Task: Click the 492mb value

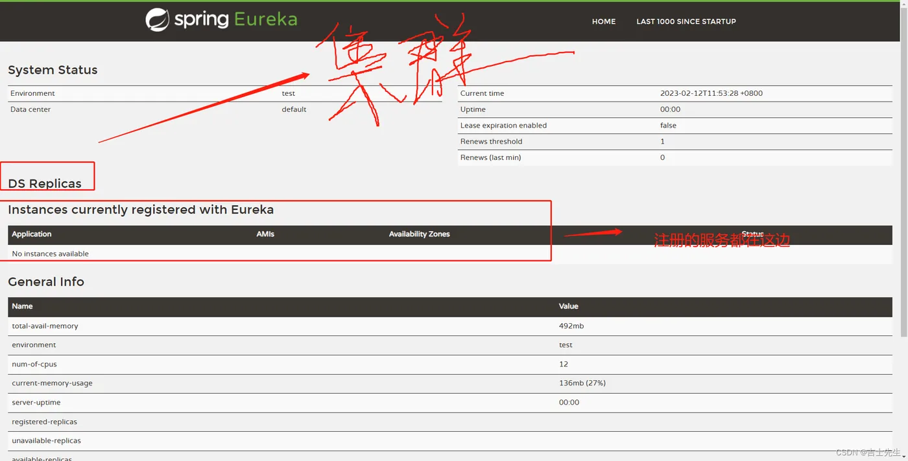Action: pyautogui.click(x=571, y=326)
